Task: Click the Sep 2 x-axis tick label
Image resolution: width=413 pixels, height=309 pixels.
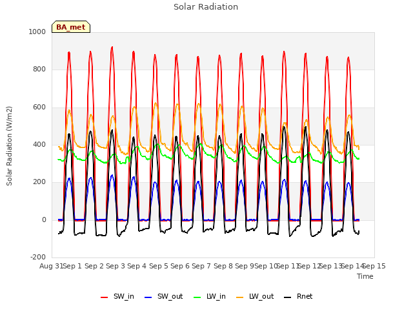Action: 94,266
